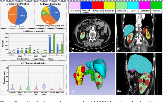Click the "Gallbladder" legend label text
This screenshot has height=102, width=163.
click(145, 11)
